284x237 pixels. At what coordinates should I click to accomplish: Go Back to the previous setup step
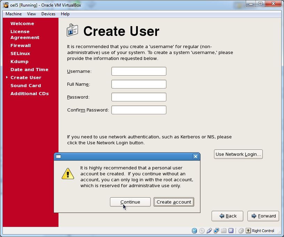[x=227, y=216]
